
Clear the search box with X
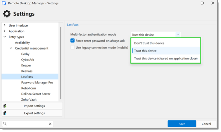tap(50, 124)
